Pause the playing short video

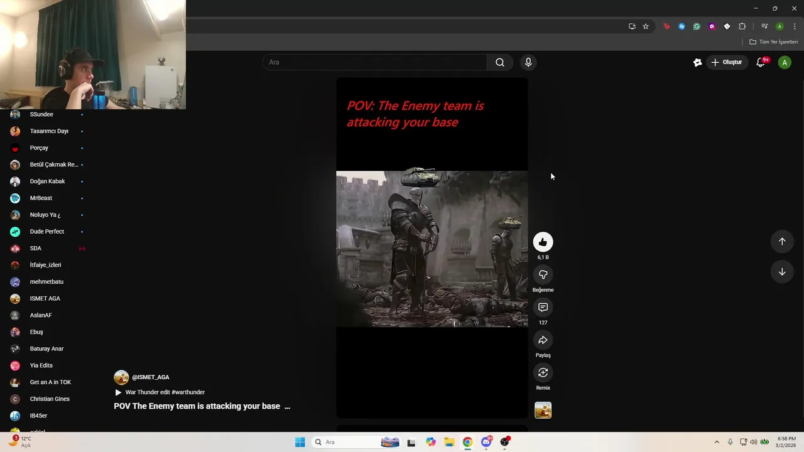point(432,248)
